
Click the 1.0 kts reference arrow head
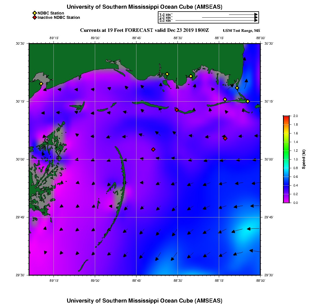[256, 14]
